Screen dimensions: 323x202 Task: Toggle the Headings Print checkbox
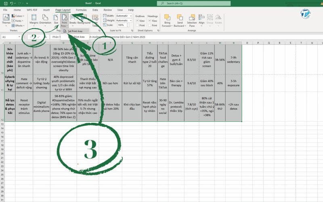(149, 25)
